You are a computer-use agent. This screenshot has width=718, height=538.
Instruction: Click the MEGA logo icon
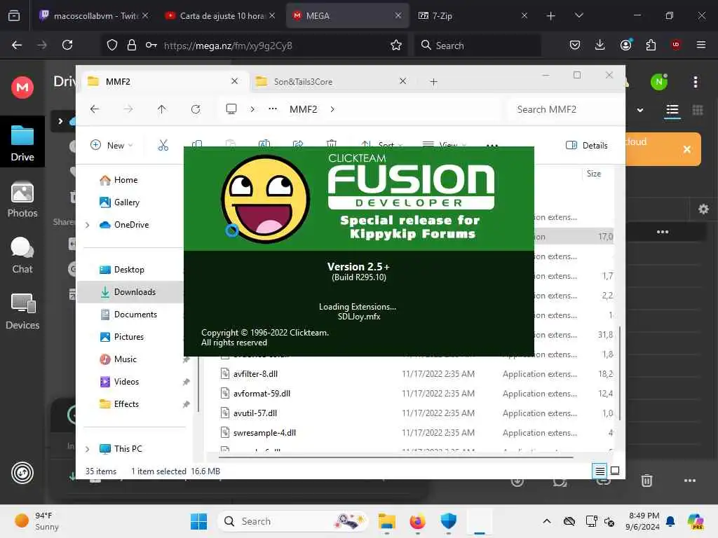pyautogui.click(x=22, y=87)
